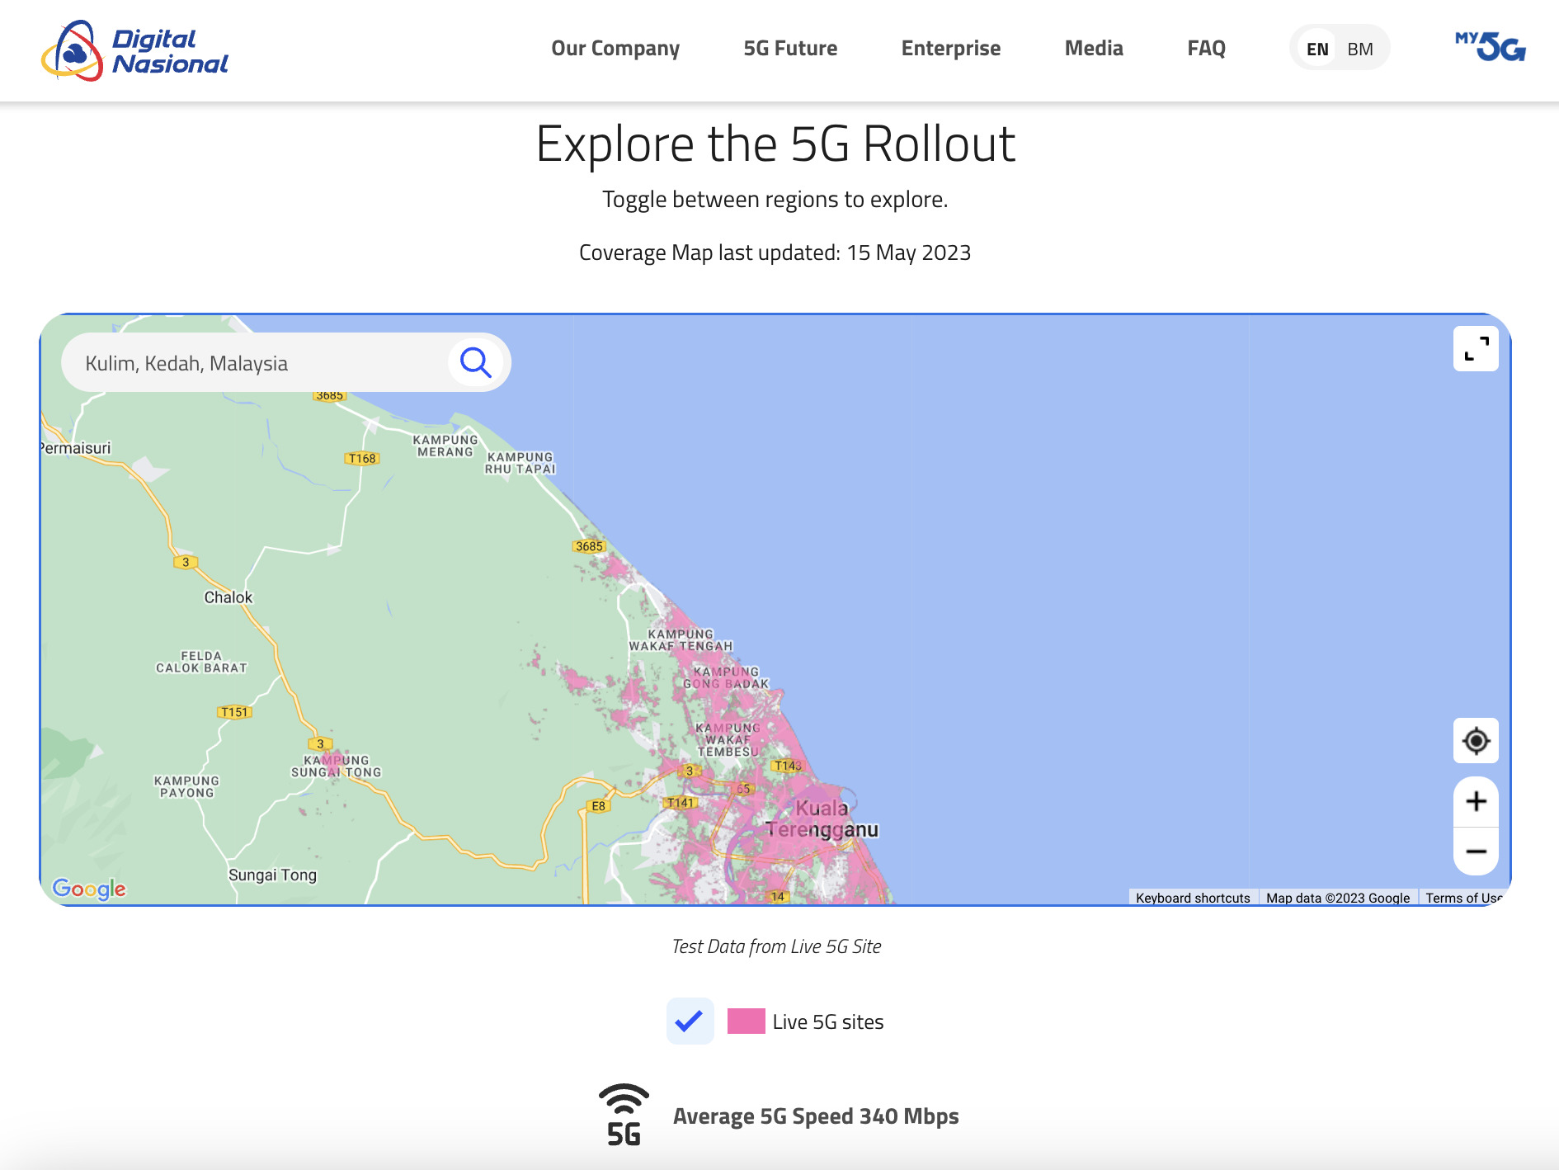The image size is (1559, 1170).
Task: Open the Our Company menu
Action: [615, 49]
